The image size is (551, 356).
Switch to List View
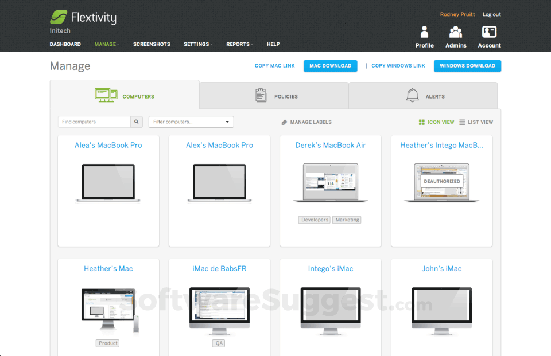(476, 122)
